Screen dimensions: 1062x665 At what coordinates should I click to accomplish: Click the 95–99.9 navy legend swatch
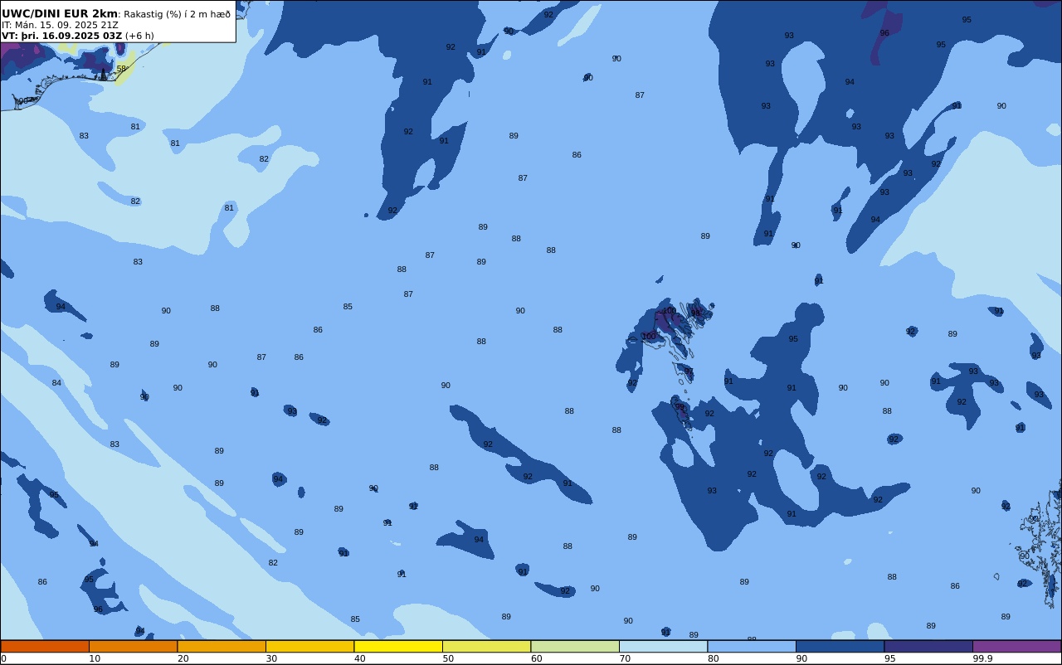pos(928,646)
